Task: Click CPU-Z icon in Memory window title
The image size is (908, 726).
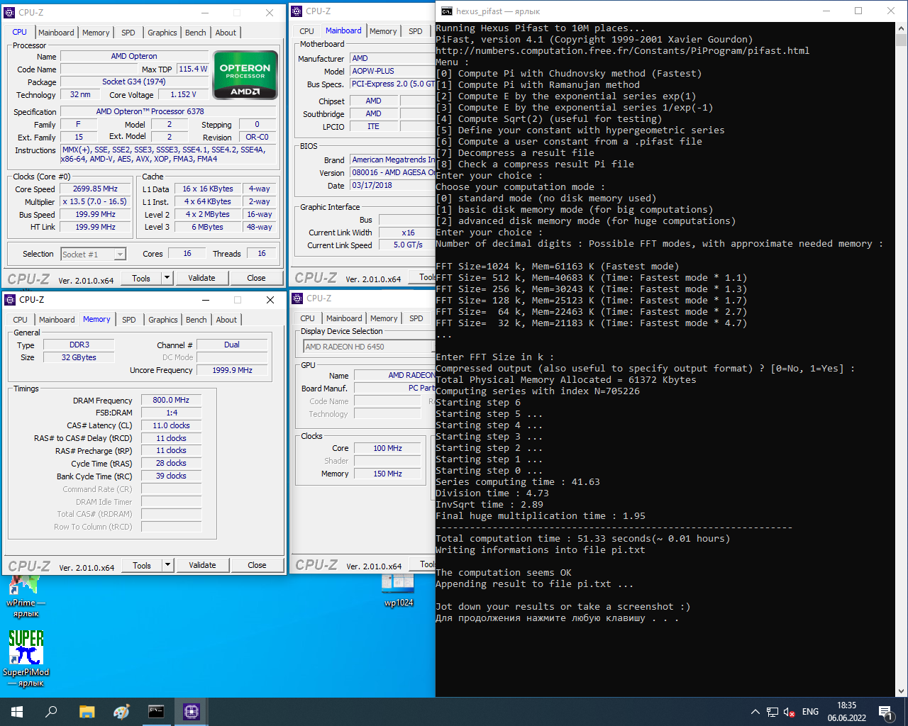Action: coord(11,300)
